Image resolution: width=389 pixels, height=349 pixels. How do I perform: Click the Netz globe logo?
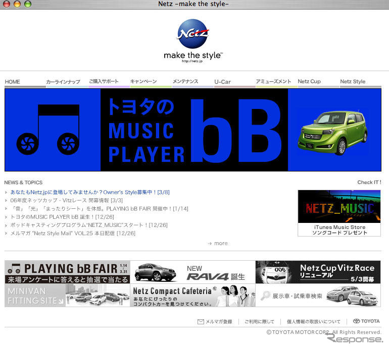click(192, 34)
